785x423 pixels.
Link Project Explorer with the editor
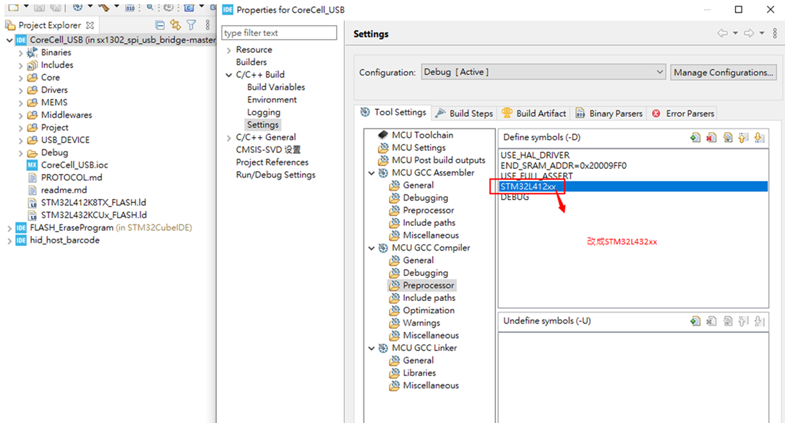(176, 25)
